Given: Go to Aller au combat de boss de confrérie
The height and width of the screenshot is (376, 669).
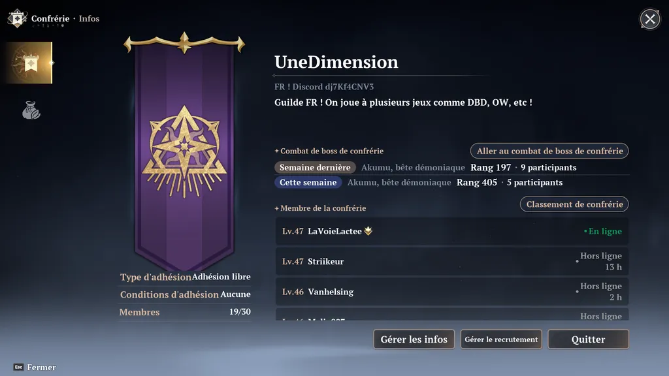Looking at the screenshot, I should coord(549,151).
